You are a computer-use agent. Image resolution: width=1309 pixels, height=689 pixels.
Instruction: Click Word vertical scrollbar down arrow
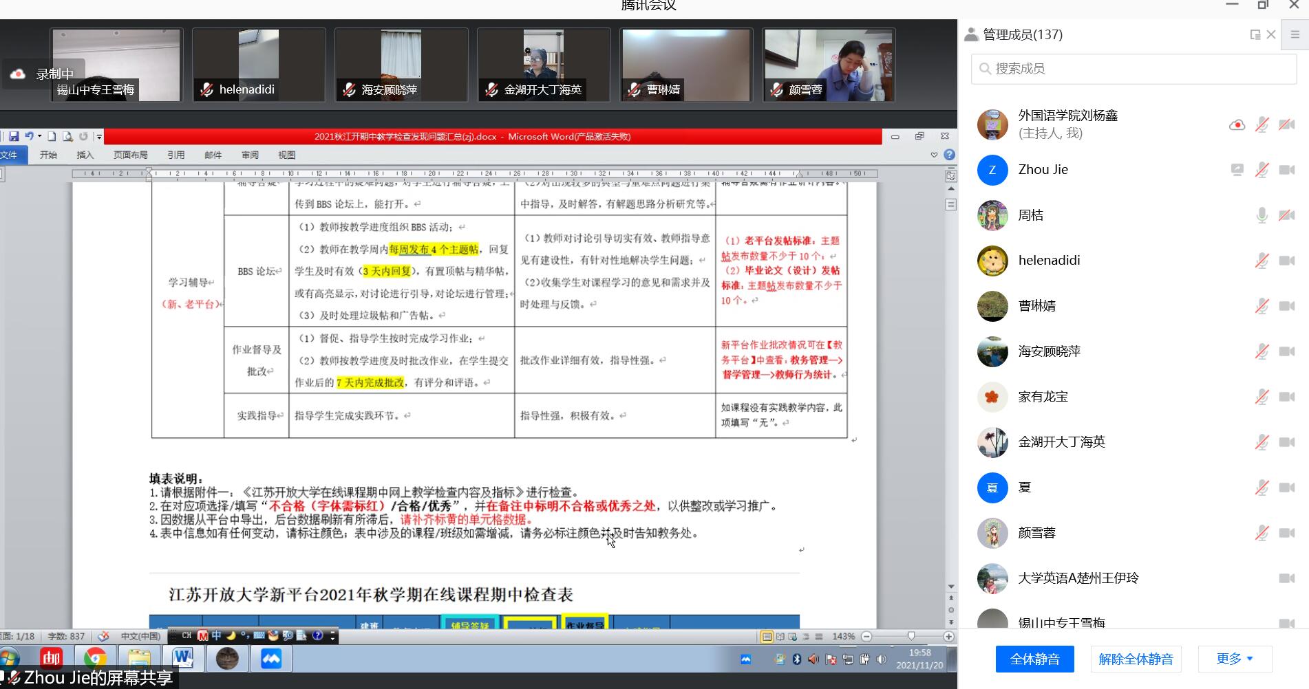(951, 587)
